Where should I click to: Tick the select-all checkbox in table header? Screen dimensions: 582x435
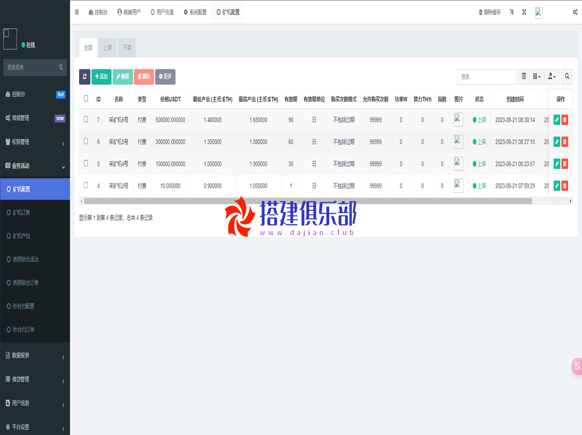[86, 99]
